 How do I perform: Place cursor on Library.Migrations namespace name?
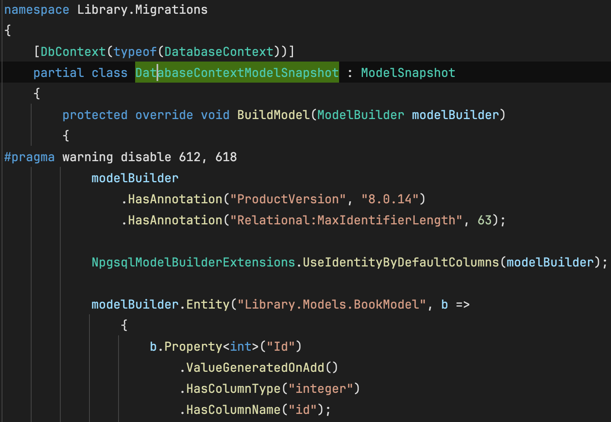click(x=142, y=10)
